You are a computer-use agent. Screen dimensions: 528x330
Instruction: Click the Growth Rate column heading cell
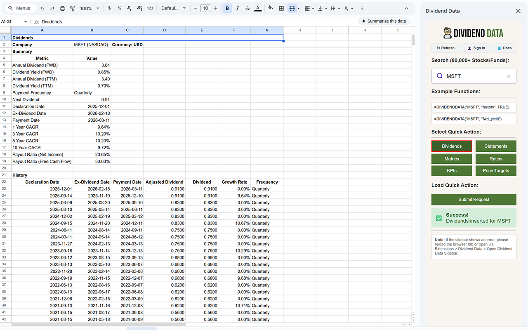234,182
